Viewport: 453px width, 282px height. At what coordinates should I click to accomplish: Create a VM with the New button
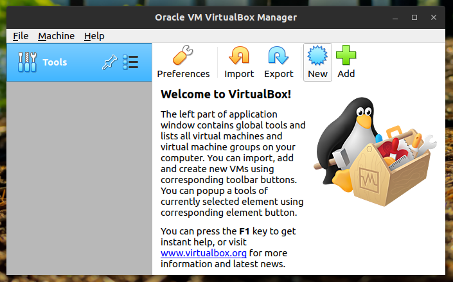[317, 62]
